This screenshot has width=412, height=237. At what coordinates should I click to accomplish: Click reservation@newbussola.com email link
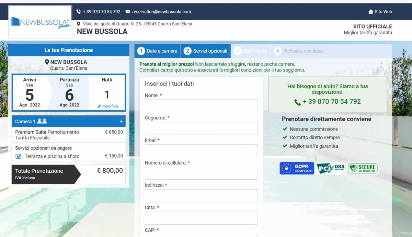[161, 12]
